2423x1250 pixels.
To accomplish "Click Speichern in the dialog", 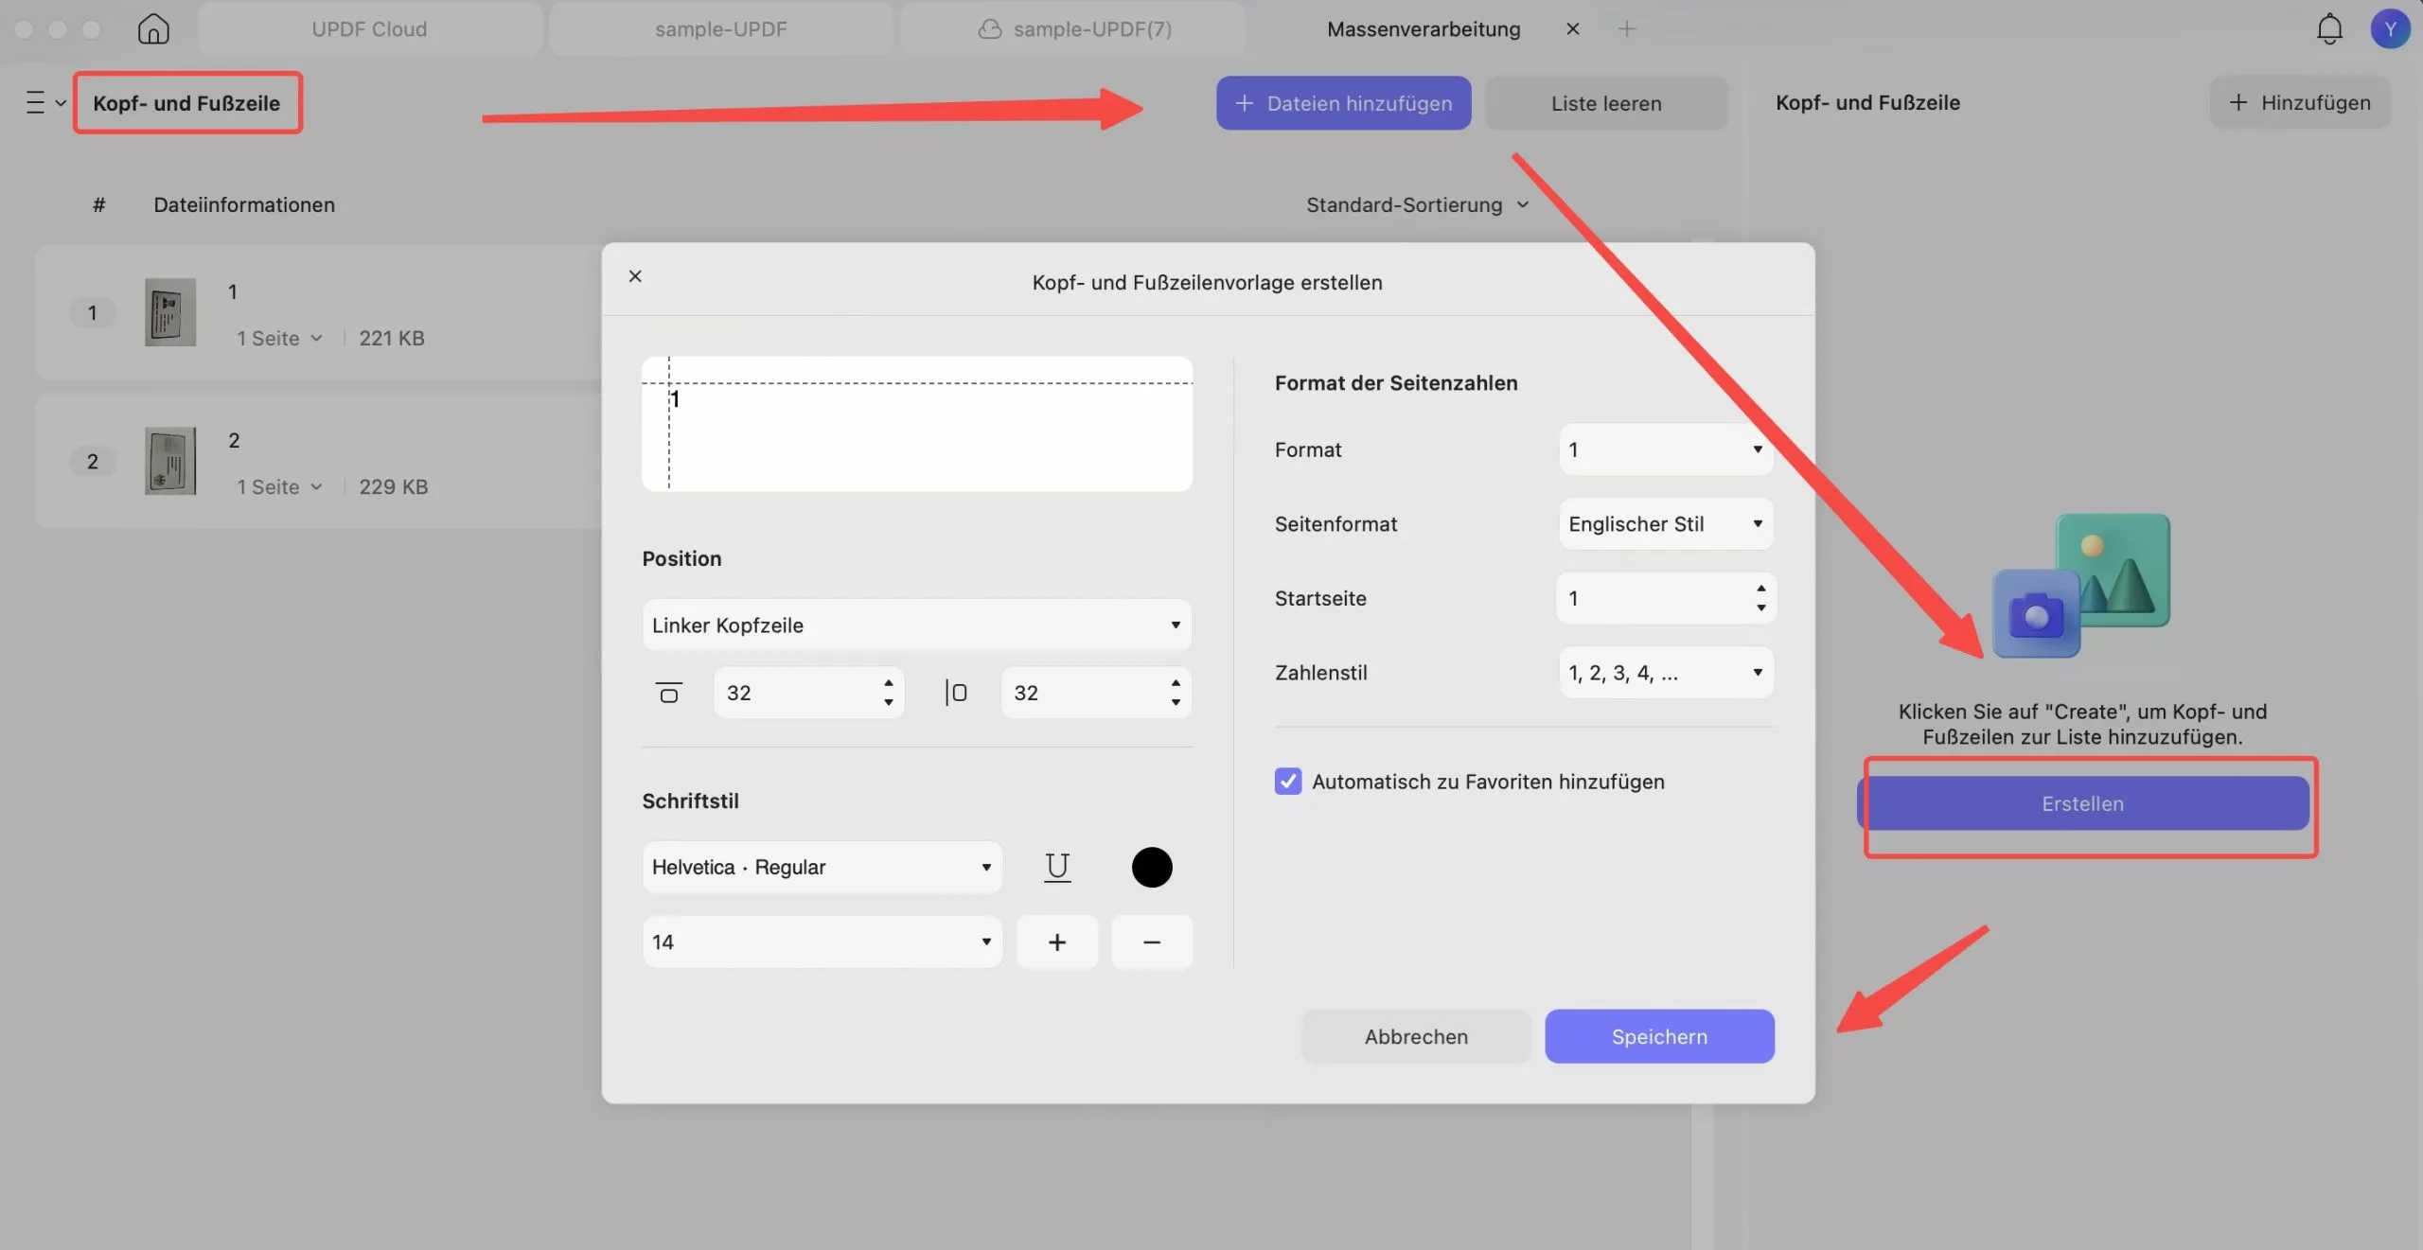I will pyautogui.click(x=1659, y=1036).
